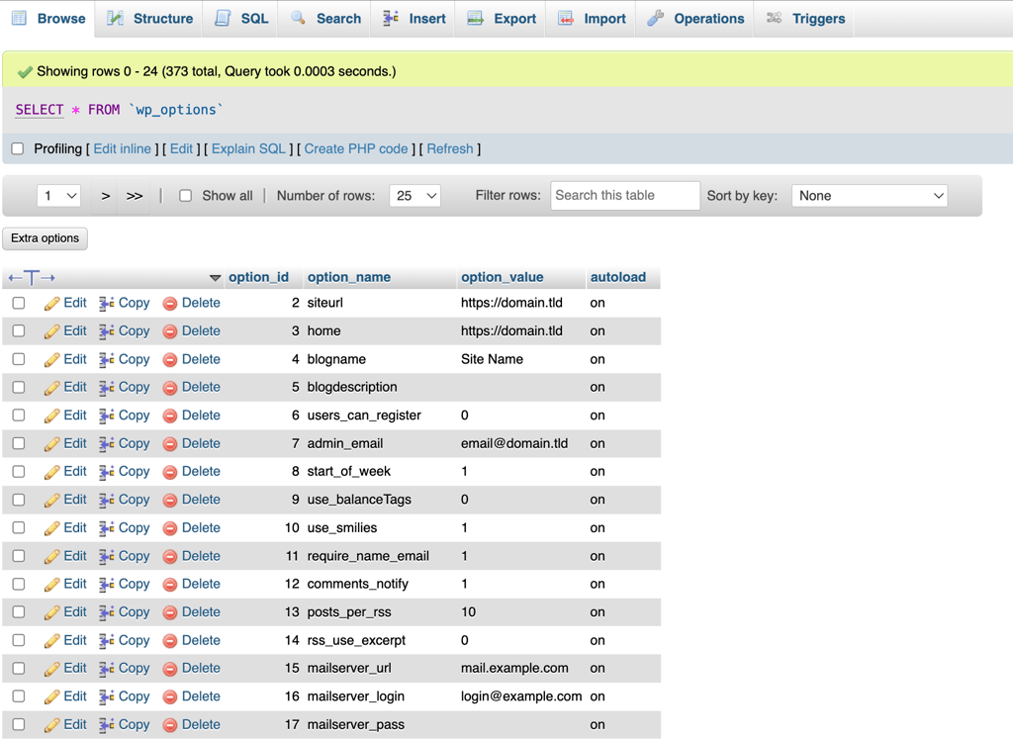Click the Create PHP code link

[x=356, y=148]
